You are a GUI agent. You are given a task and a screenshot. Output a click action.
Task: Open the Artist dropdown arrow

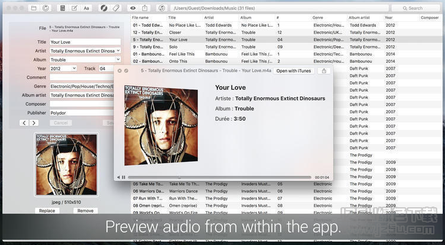118,51
